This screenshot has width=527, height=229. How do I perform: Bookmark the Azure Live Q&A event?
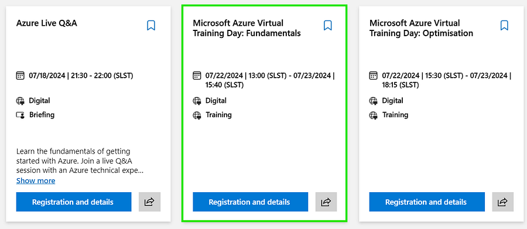pyautogui.click(x=151, y=26)
